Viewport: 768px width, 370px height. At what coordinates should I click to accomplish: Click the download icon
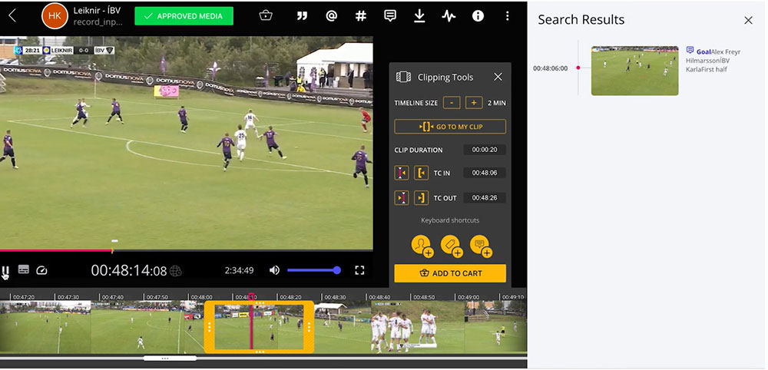tap(419, 15)
